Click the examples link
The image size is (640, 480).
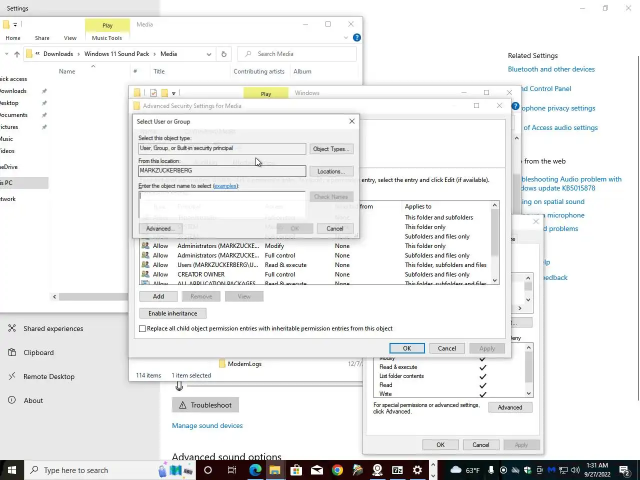pyautogui.click(x=225, y=186)
